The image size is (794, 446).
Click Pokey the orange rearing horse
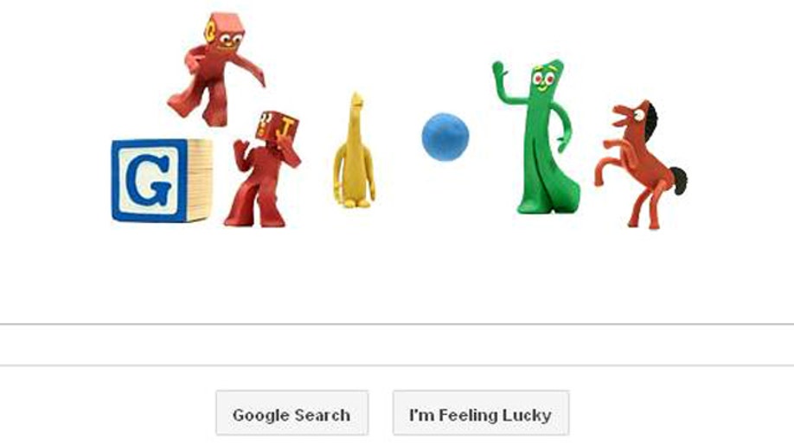(x=641, y=164)
